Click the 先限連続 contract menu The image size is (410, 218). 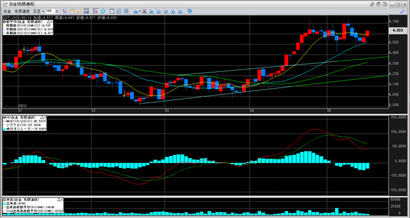point(21,11)
